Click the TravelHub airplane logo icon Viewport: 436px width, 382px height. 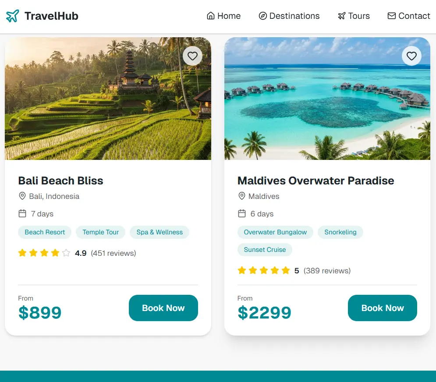click(x=13, y=16)
